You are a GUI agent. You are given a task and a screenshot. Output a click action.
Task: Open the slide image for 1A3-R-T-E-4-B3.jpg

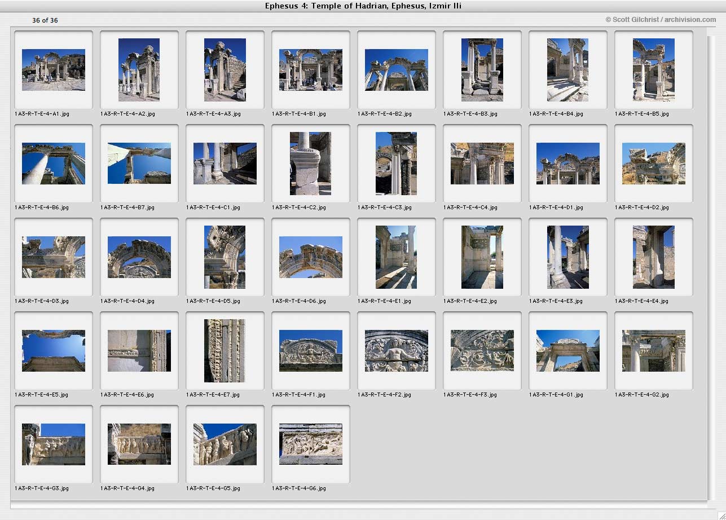pyautogui.click(x=482, y=70)
